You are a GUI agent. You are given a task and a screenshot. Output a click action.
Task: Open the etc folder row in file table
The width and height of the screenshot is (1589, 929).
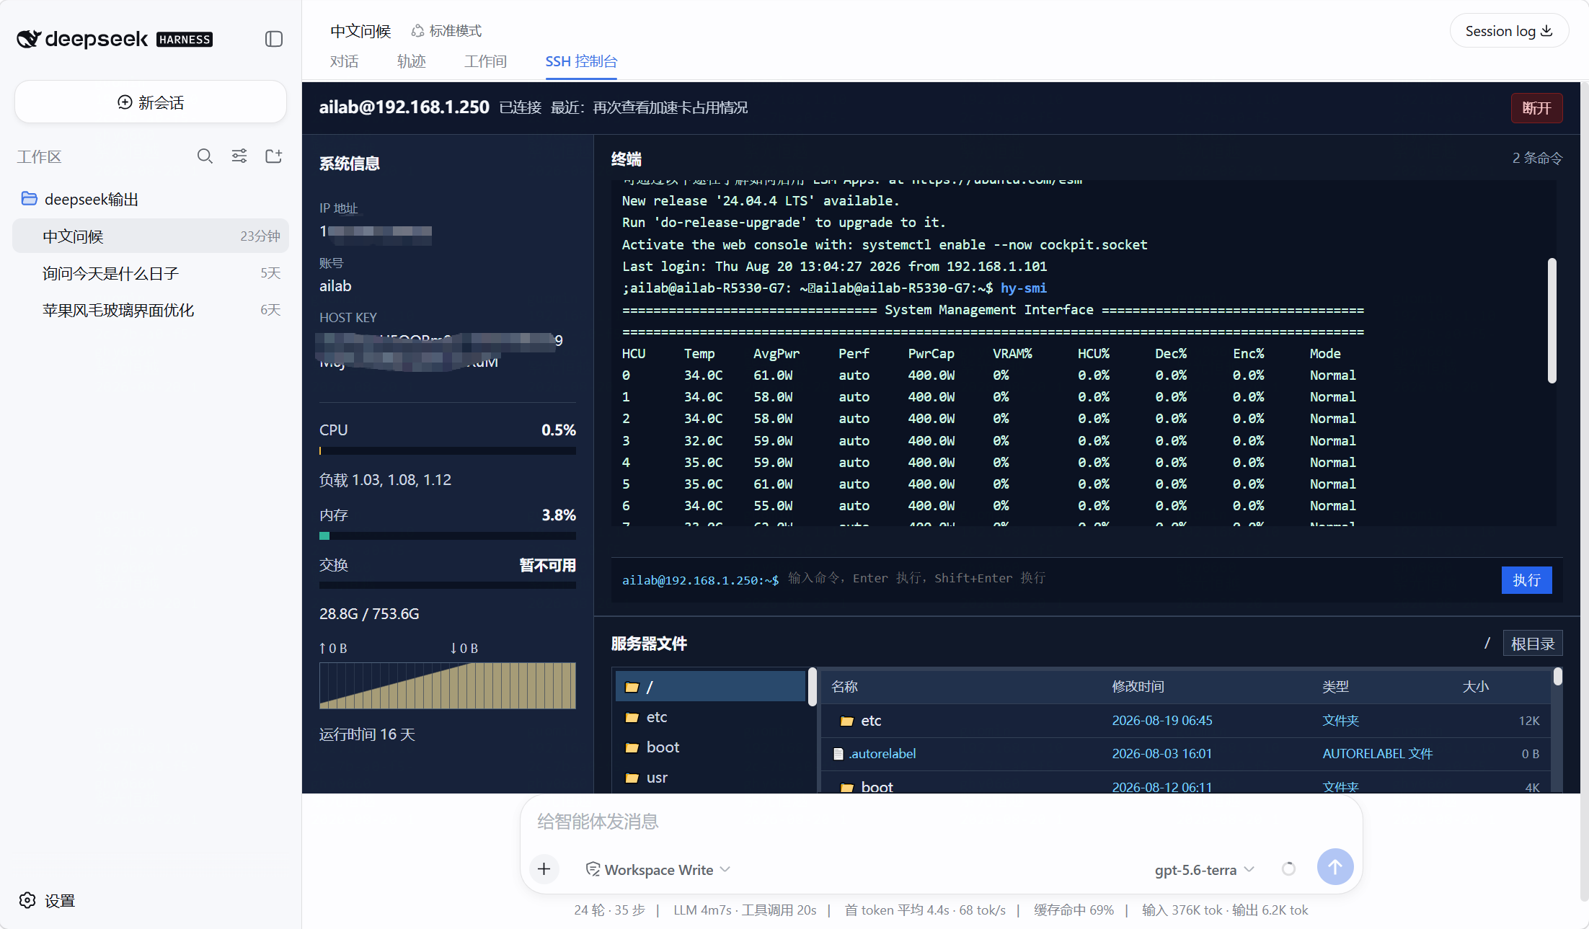[1186, 721]
